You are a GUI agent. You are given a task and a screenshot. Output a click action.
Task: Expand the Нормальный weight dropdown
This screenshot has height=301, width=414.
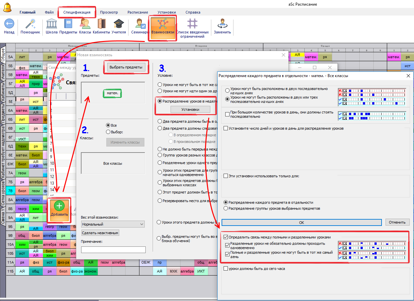click(x=113, y=224)
